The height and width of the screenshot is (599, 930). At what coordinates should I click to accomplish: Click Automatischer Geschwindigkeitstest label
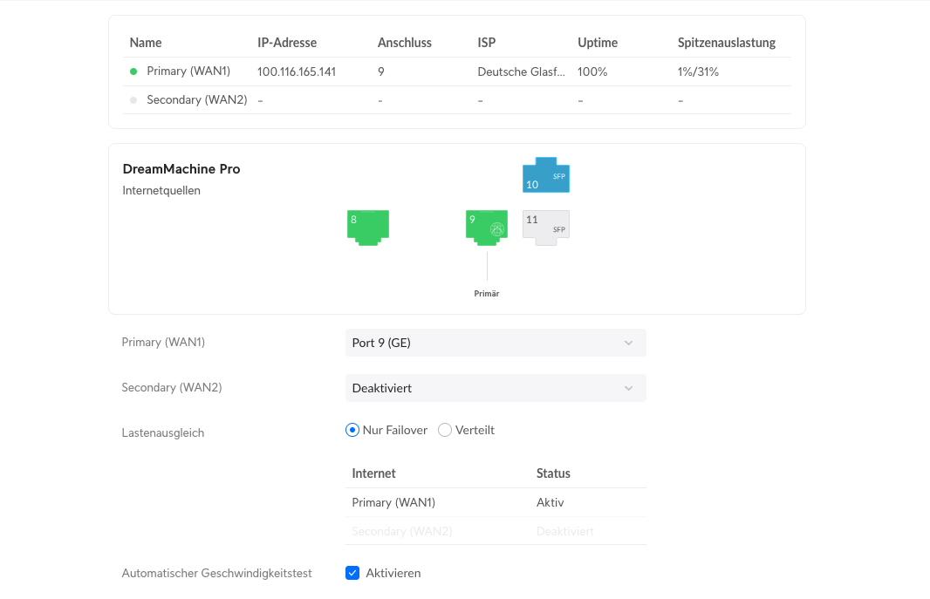click(216, 573)
